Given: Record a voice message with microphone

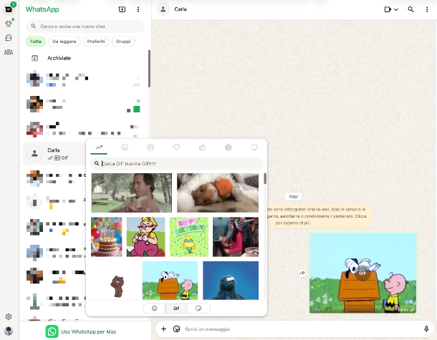Looking at the screenshot, I should coord(426,329).
